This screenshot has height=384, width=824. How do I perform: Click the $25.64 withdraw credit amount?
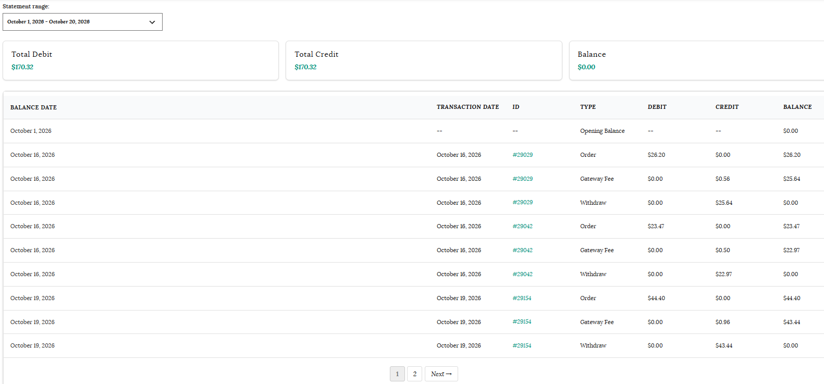724,203
